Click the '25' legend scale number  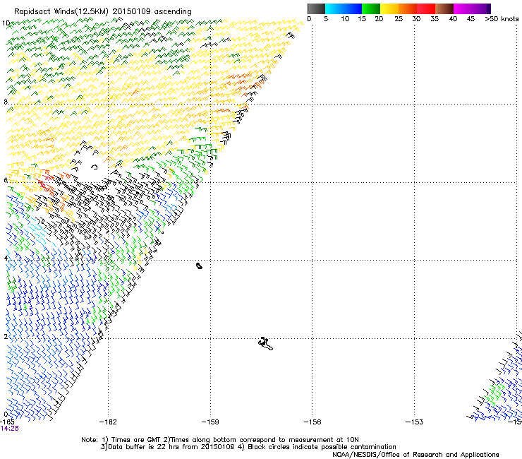[399, 19]
